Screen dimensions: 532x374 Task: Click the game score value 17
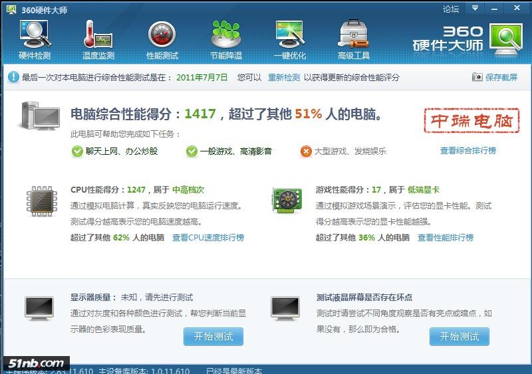coord(376,190)
